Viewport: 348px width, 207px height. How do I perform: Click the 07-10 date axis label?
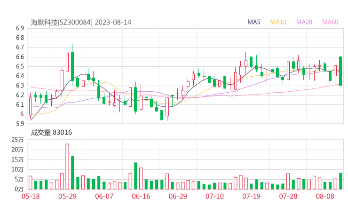(214, 196)
